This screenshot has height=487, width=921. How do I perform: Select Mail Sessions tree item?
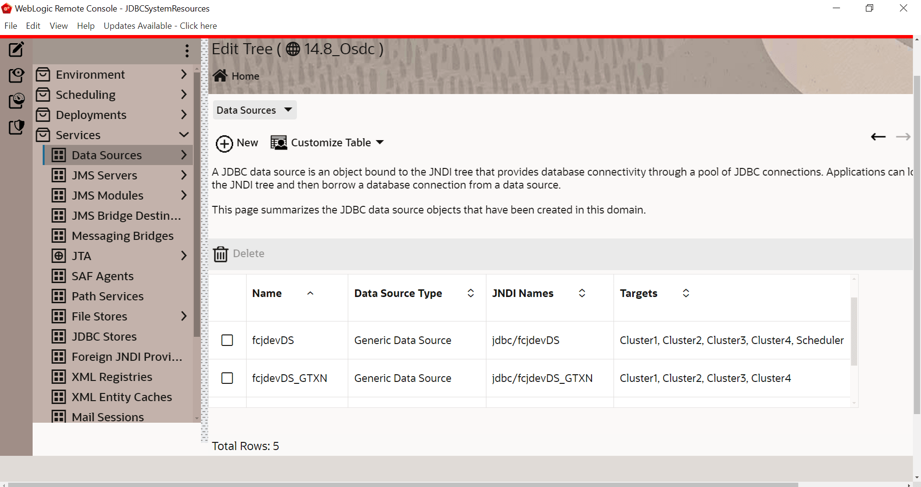108,417
